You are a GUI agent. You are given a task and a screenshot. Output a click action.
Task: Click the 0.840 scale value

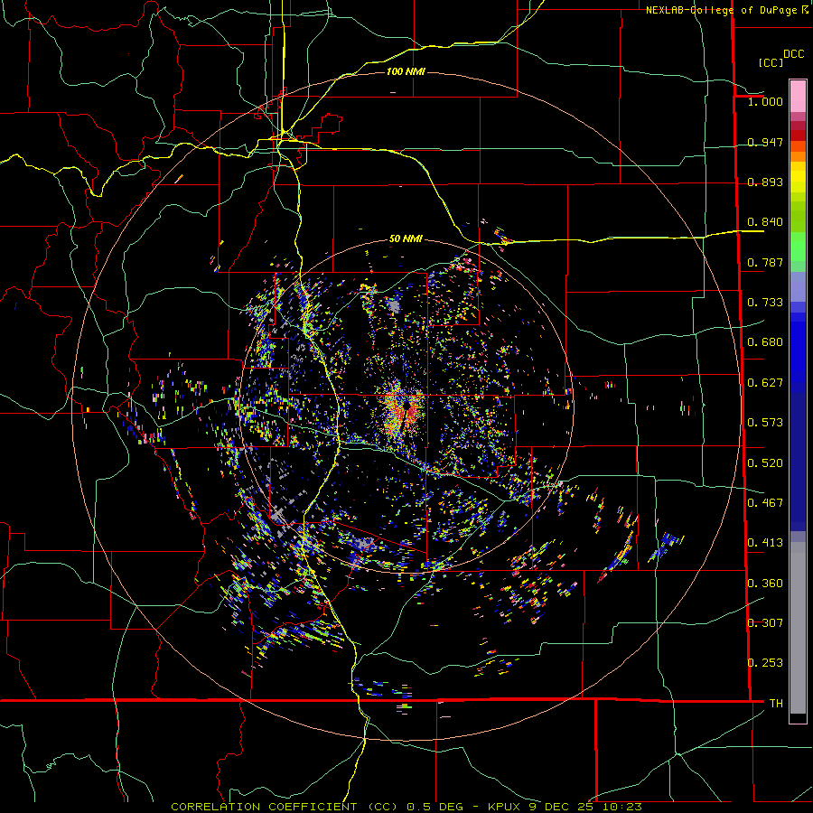point(765,222)
